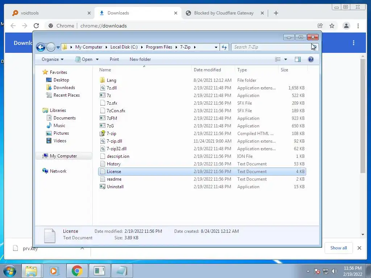
Task: Open Chrome profile avatar icon
Action: [x=346, y=26]
